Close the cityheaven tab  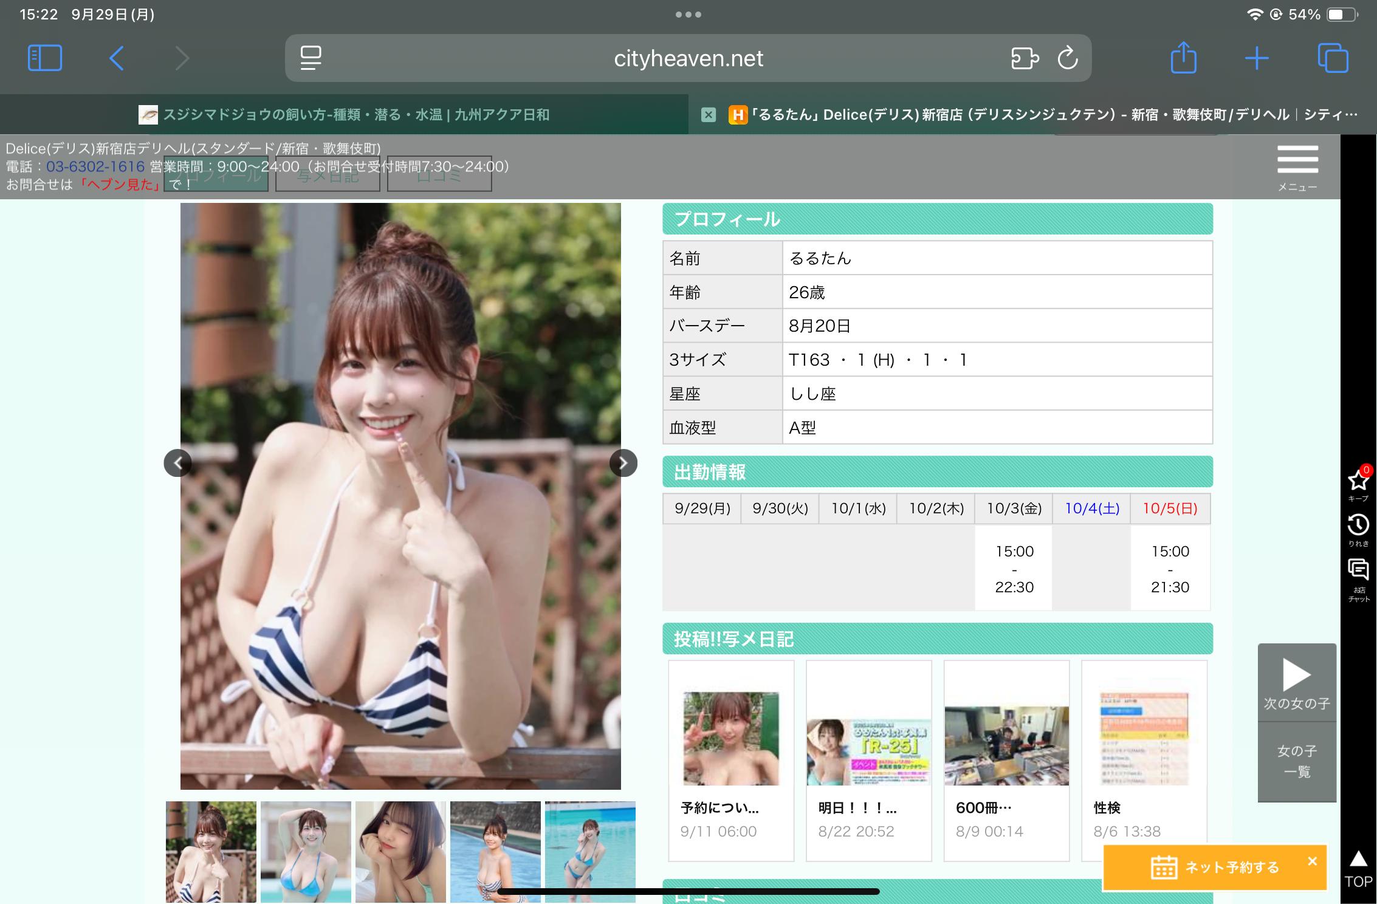coord(708,114)
